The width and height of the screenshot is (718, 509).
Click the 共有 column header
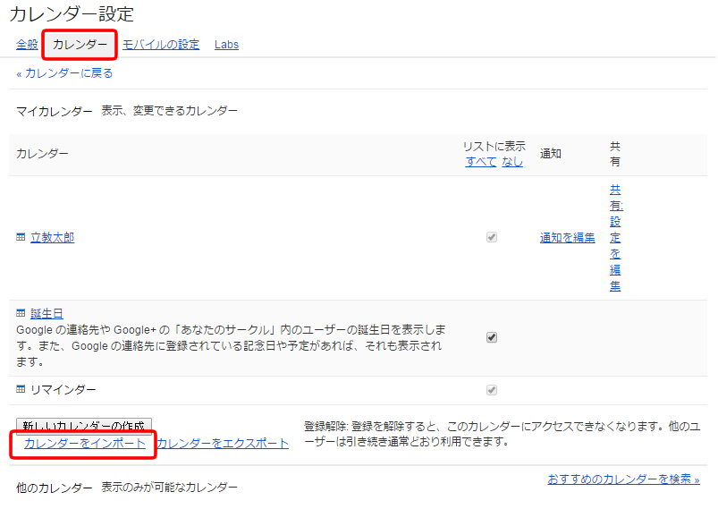coord(615,154)
